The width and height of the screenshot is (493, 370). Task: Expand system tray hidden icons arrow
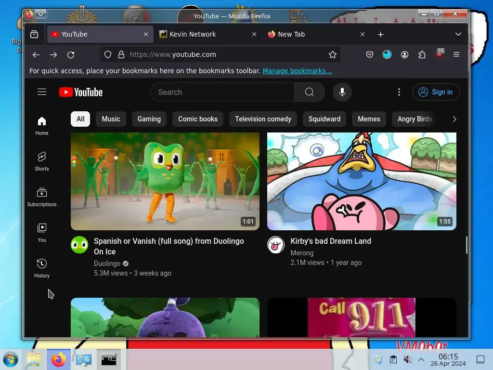coord(421,359)
